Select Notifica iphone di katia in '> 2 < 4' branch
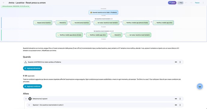Screen dimensions: 207x109 (69, 35)
